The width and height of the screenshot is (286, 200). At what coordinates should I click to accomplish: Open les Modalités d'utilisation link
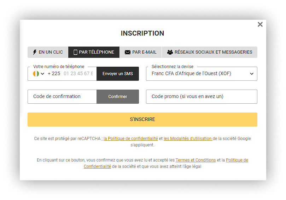click(x=188, y=139)
